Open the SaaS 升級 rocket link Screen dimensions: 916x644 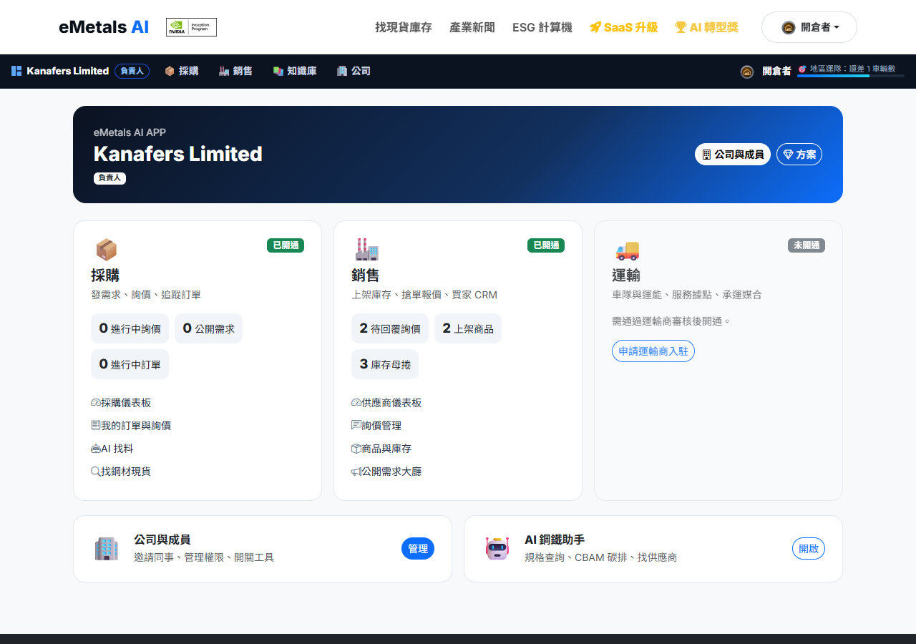pos(623,27)
